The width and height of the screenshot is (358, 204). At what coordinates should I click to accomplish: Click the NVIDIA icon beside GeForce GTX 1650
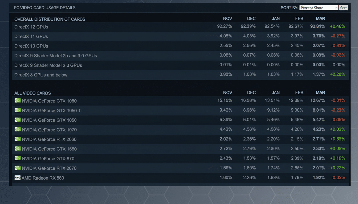coord(18,148)
